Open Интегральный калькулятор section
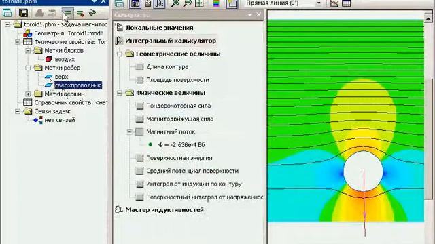 click(x=171, y=41)
